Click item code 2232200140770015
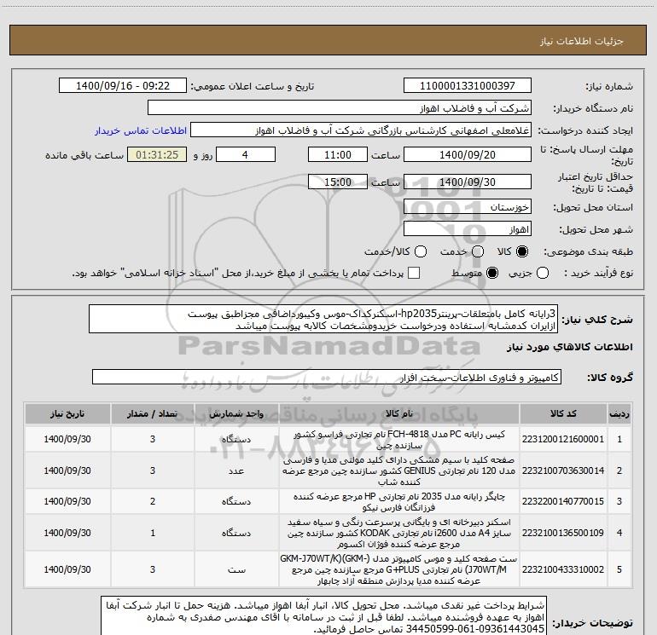Viewport: 657px width, 635px height. coord(563,501)
